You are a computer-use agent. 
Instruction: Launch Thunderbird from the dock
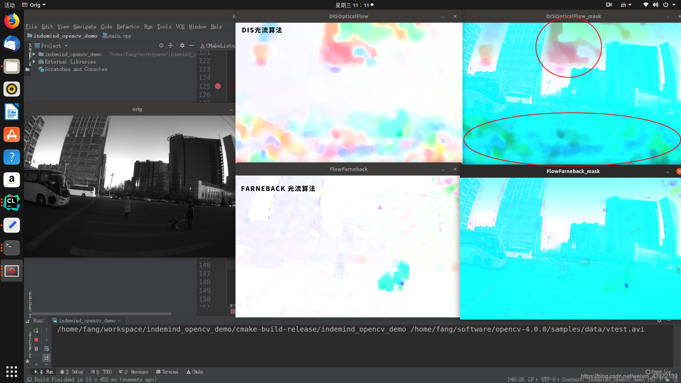tap(12, 44)
